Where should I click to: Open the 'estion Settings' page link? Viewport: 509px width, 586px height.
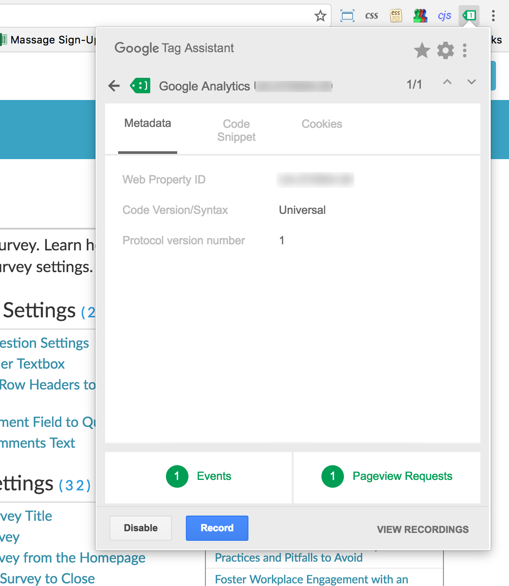pyautogui.click(x=44, y=343)
